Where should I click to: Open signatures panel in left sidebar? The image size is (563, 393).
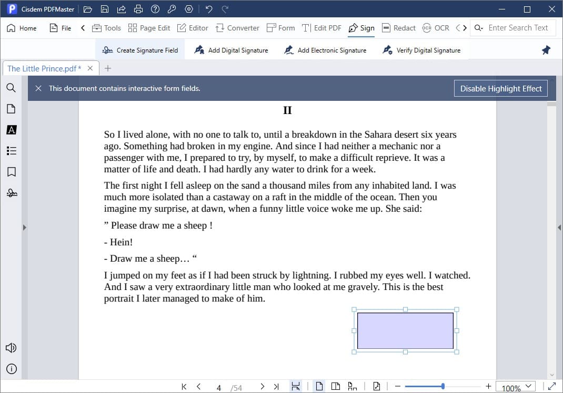click(12, 193)
